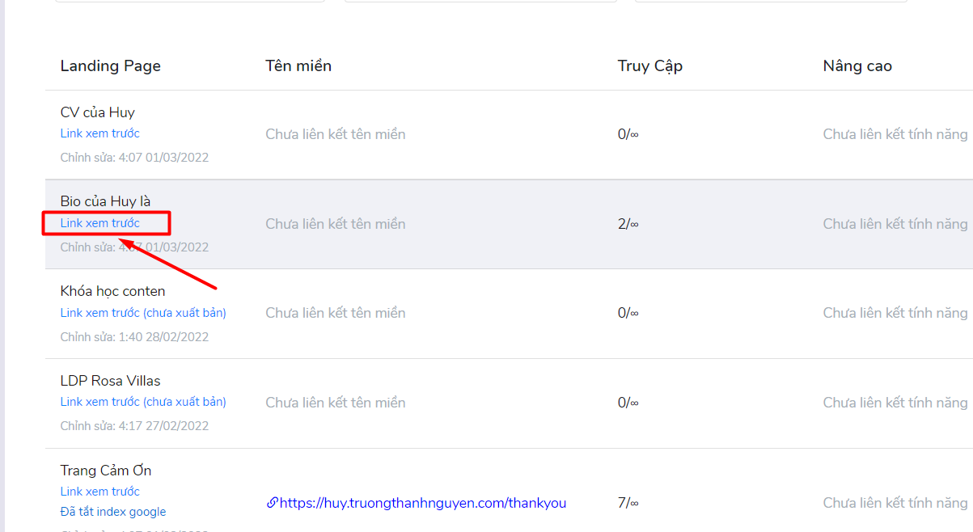
Task: Select the Trang Cảm Ơn page title
Action: coord(106,471)
